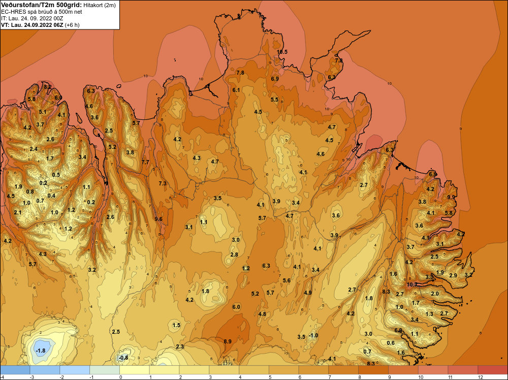Click the 'EC-HRES spá brúuð á 500m net' line
The image size is (508, 380).
(42, 12)
